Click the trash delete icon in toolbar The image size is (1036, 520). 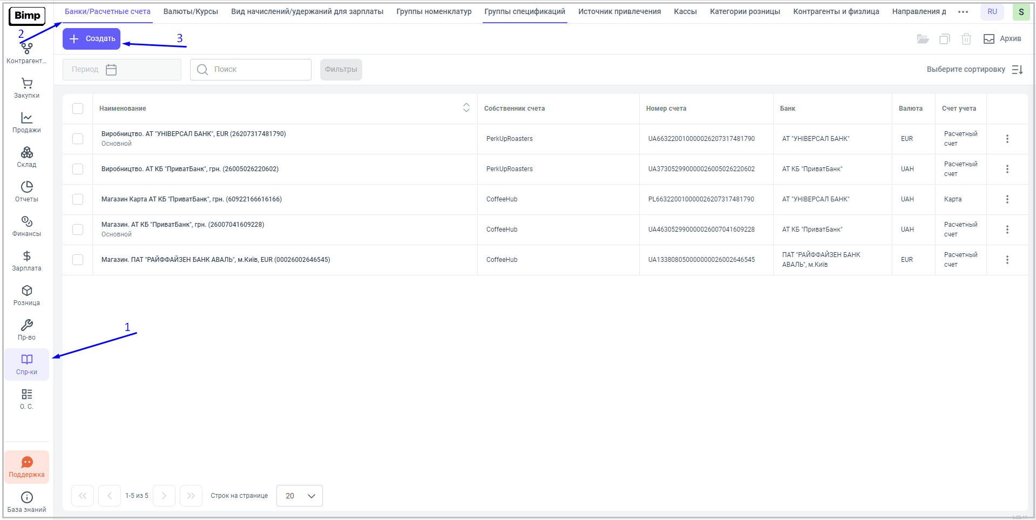coord(966,39)
